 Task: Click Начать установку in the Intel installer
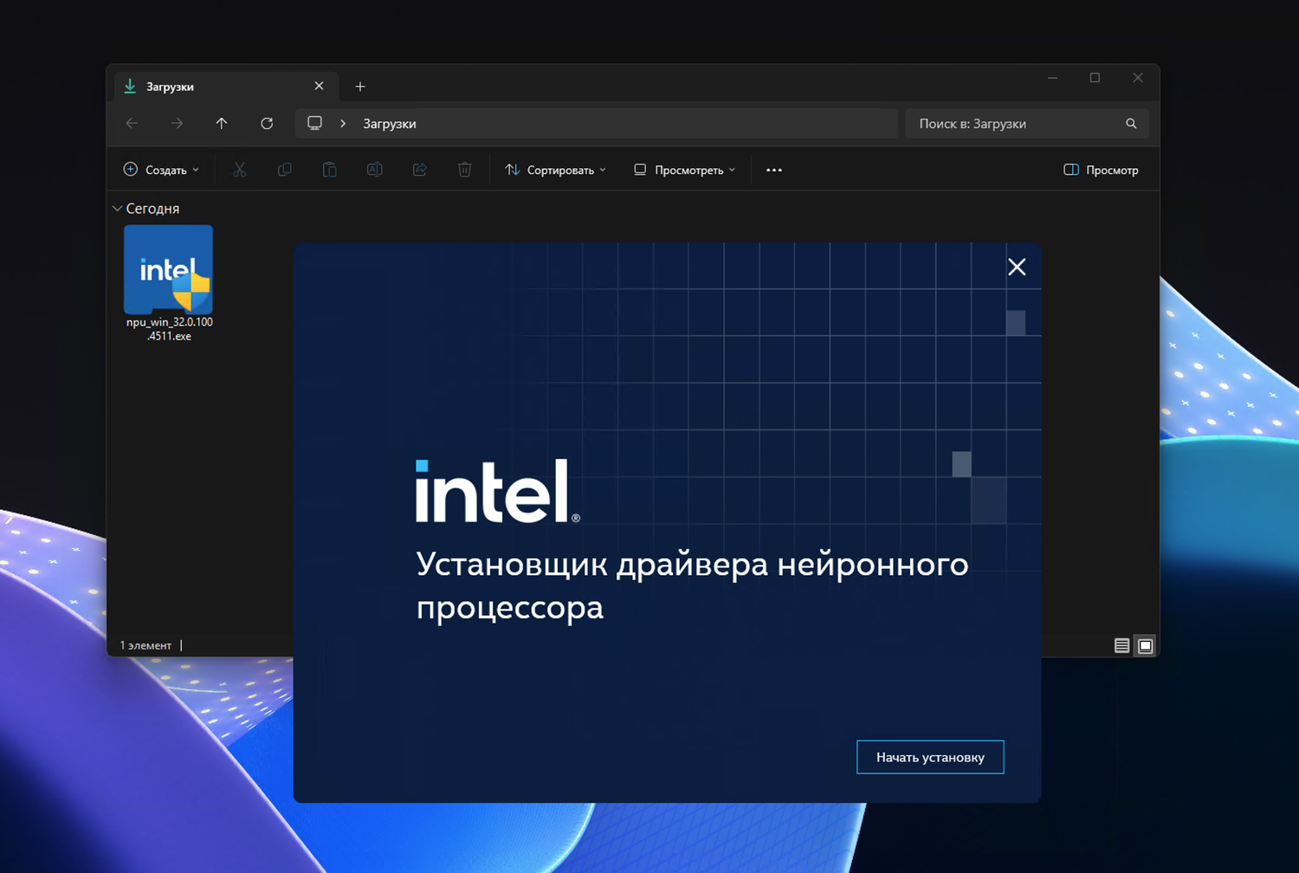929,756
